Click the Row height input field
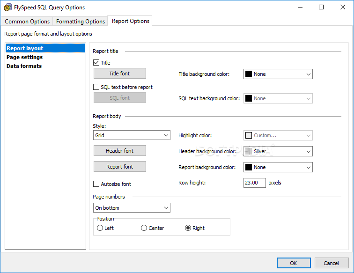 point(254,183)
